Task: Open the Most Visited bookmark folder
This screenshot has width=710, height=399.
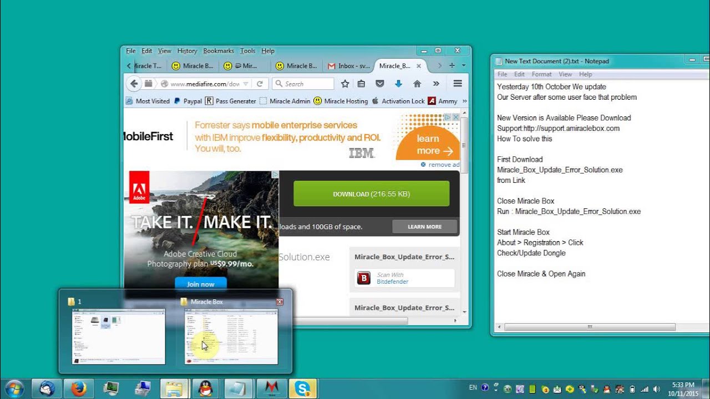Action: (148, 101)
